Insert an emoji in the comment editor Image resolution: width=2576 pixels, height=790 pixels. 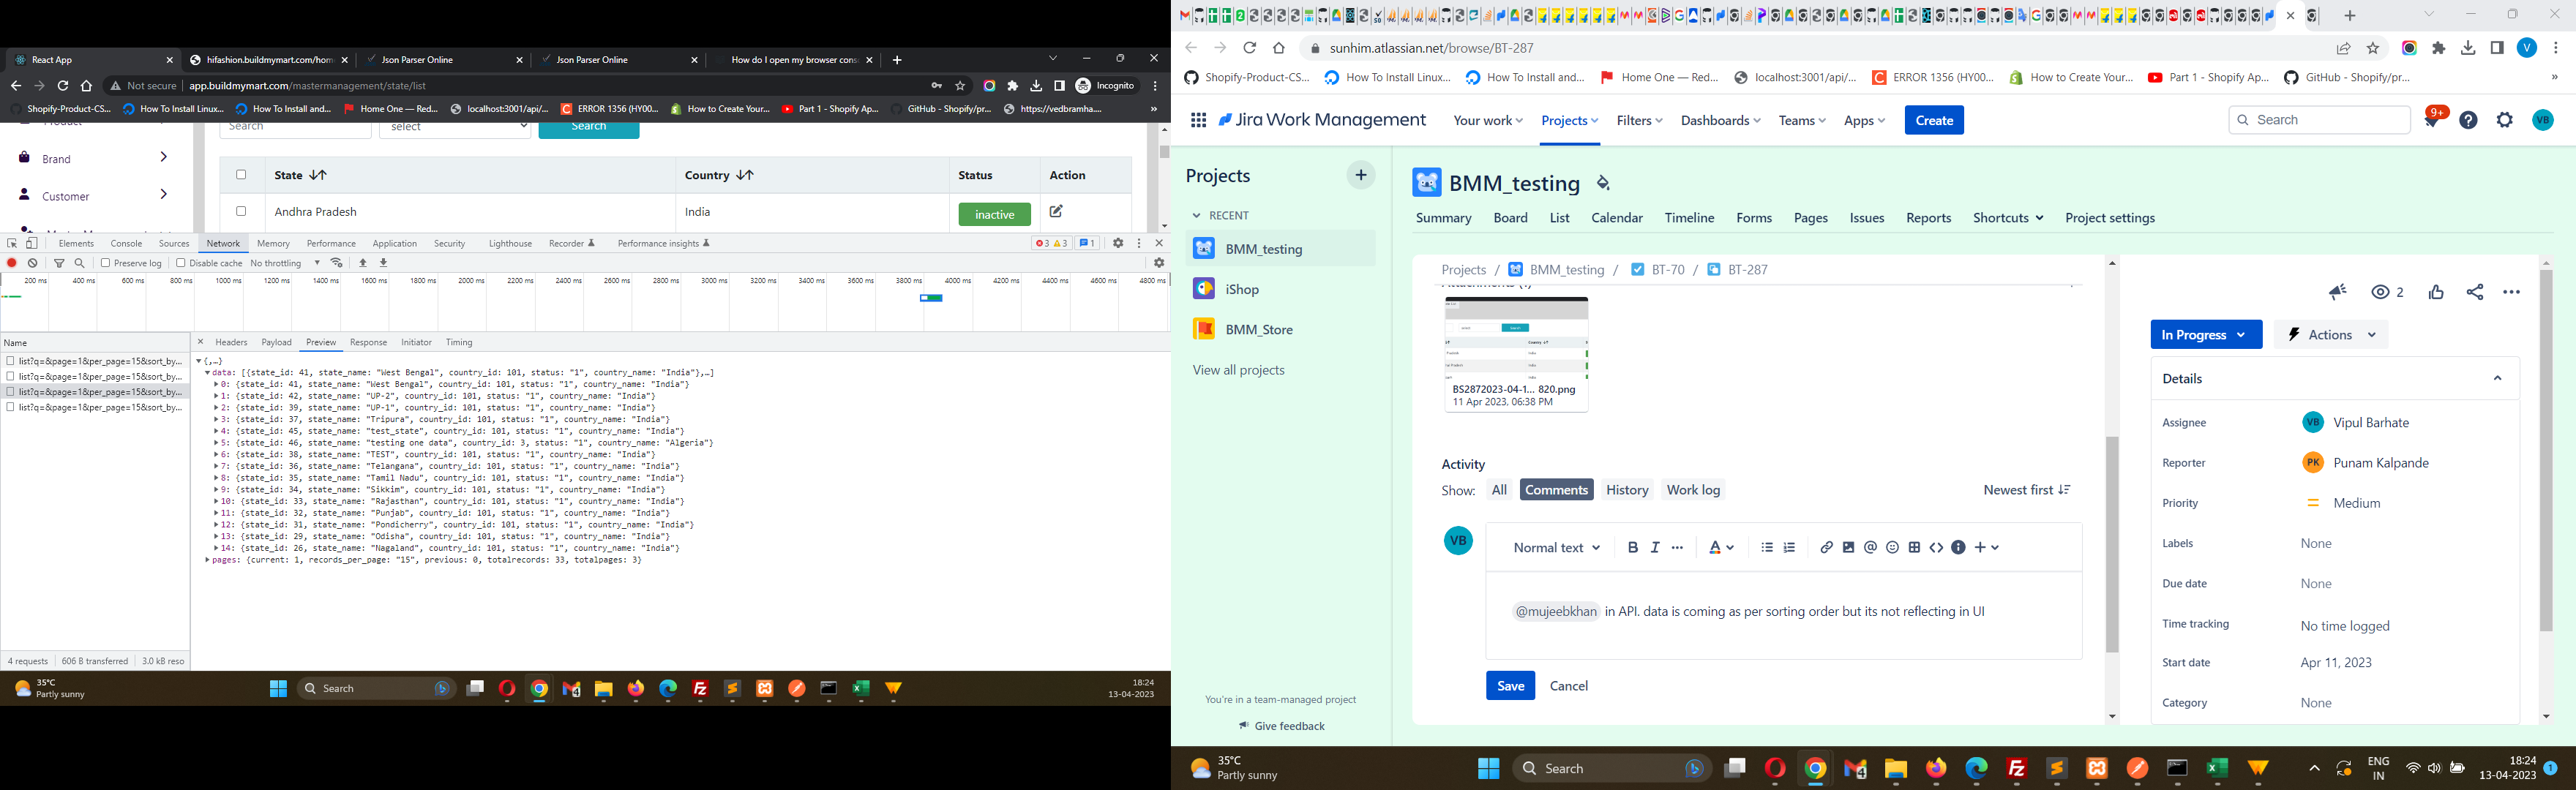(x=1892, y=547)
